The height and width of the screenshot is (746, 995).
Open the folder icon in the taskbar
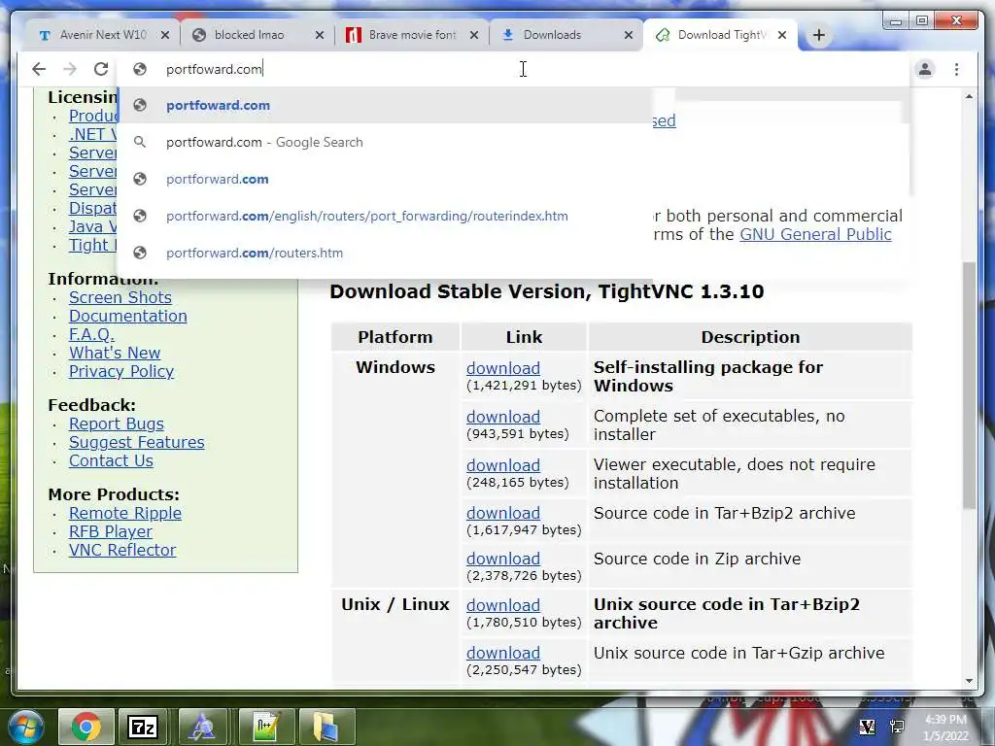[x=326, y=727]
